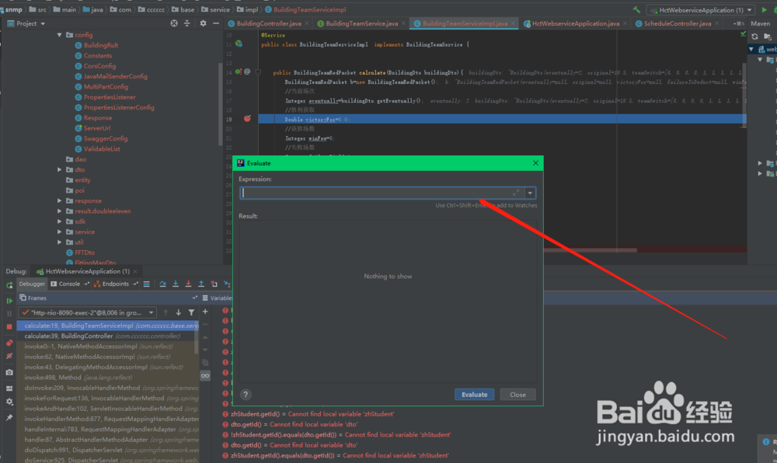Collapse the config folder
The width and height of the screenshot is (777, 463).
pos(60,35)
